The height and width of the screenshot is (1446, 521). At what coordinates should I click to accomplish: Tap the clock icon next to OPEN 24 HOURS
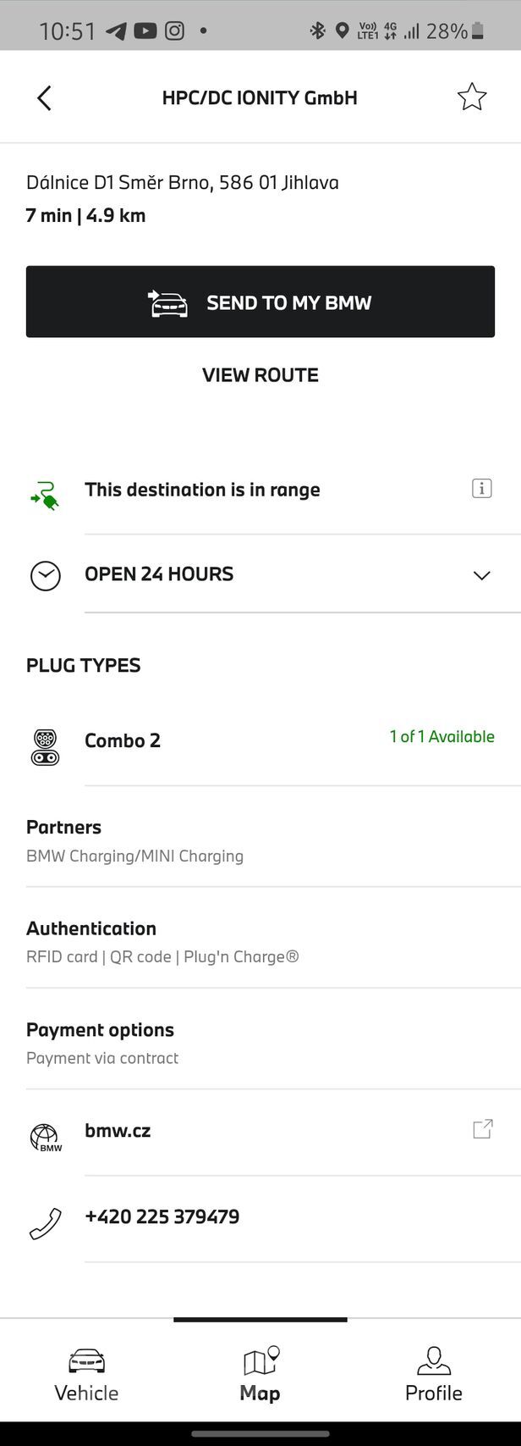coord(45,575)
